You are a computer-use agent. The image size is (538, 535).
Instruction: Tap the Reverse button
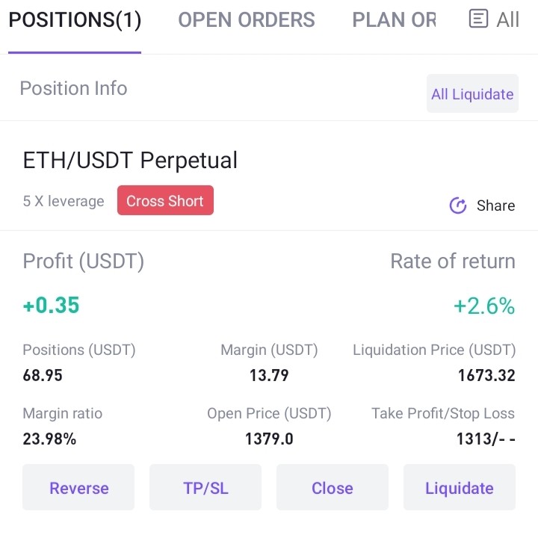click(78, 487)
